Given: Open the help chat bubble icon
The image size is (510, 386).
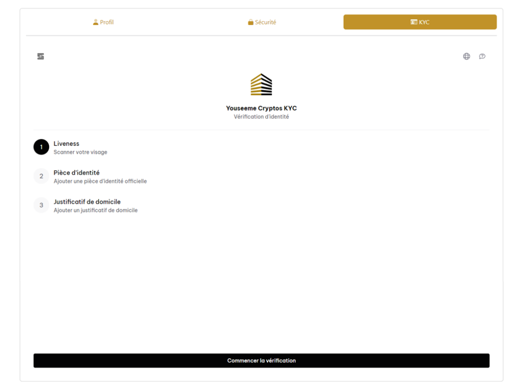Looking at the screenshot, I should [482, 56].
